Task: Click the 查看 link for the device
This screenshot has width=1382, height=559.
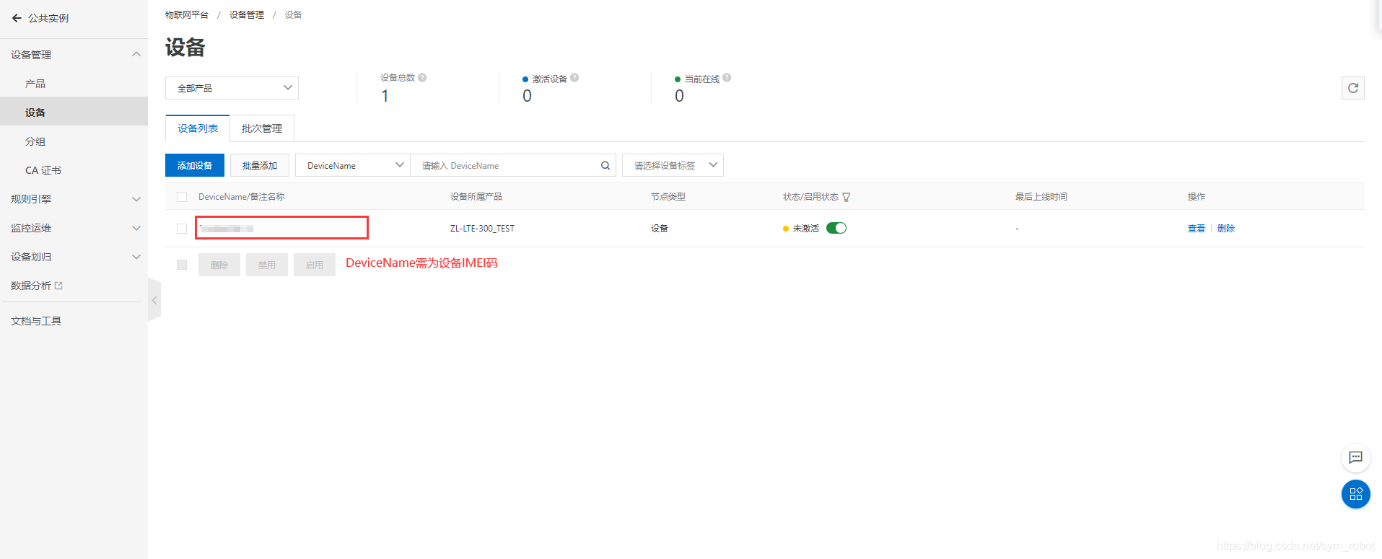Action: point(1197,229)
